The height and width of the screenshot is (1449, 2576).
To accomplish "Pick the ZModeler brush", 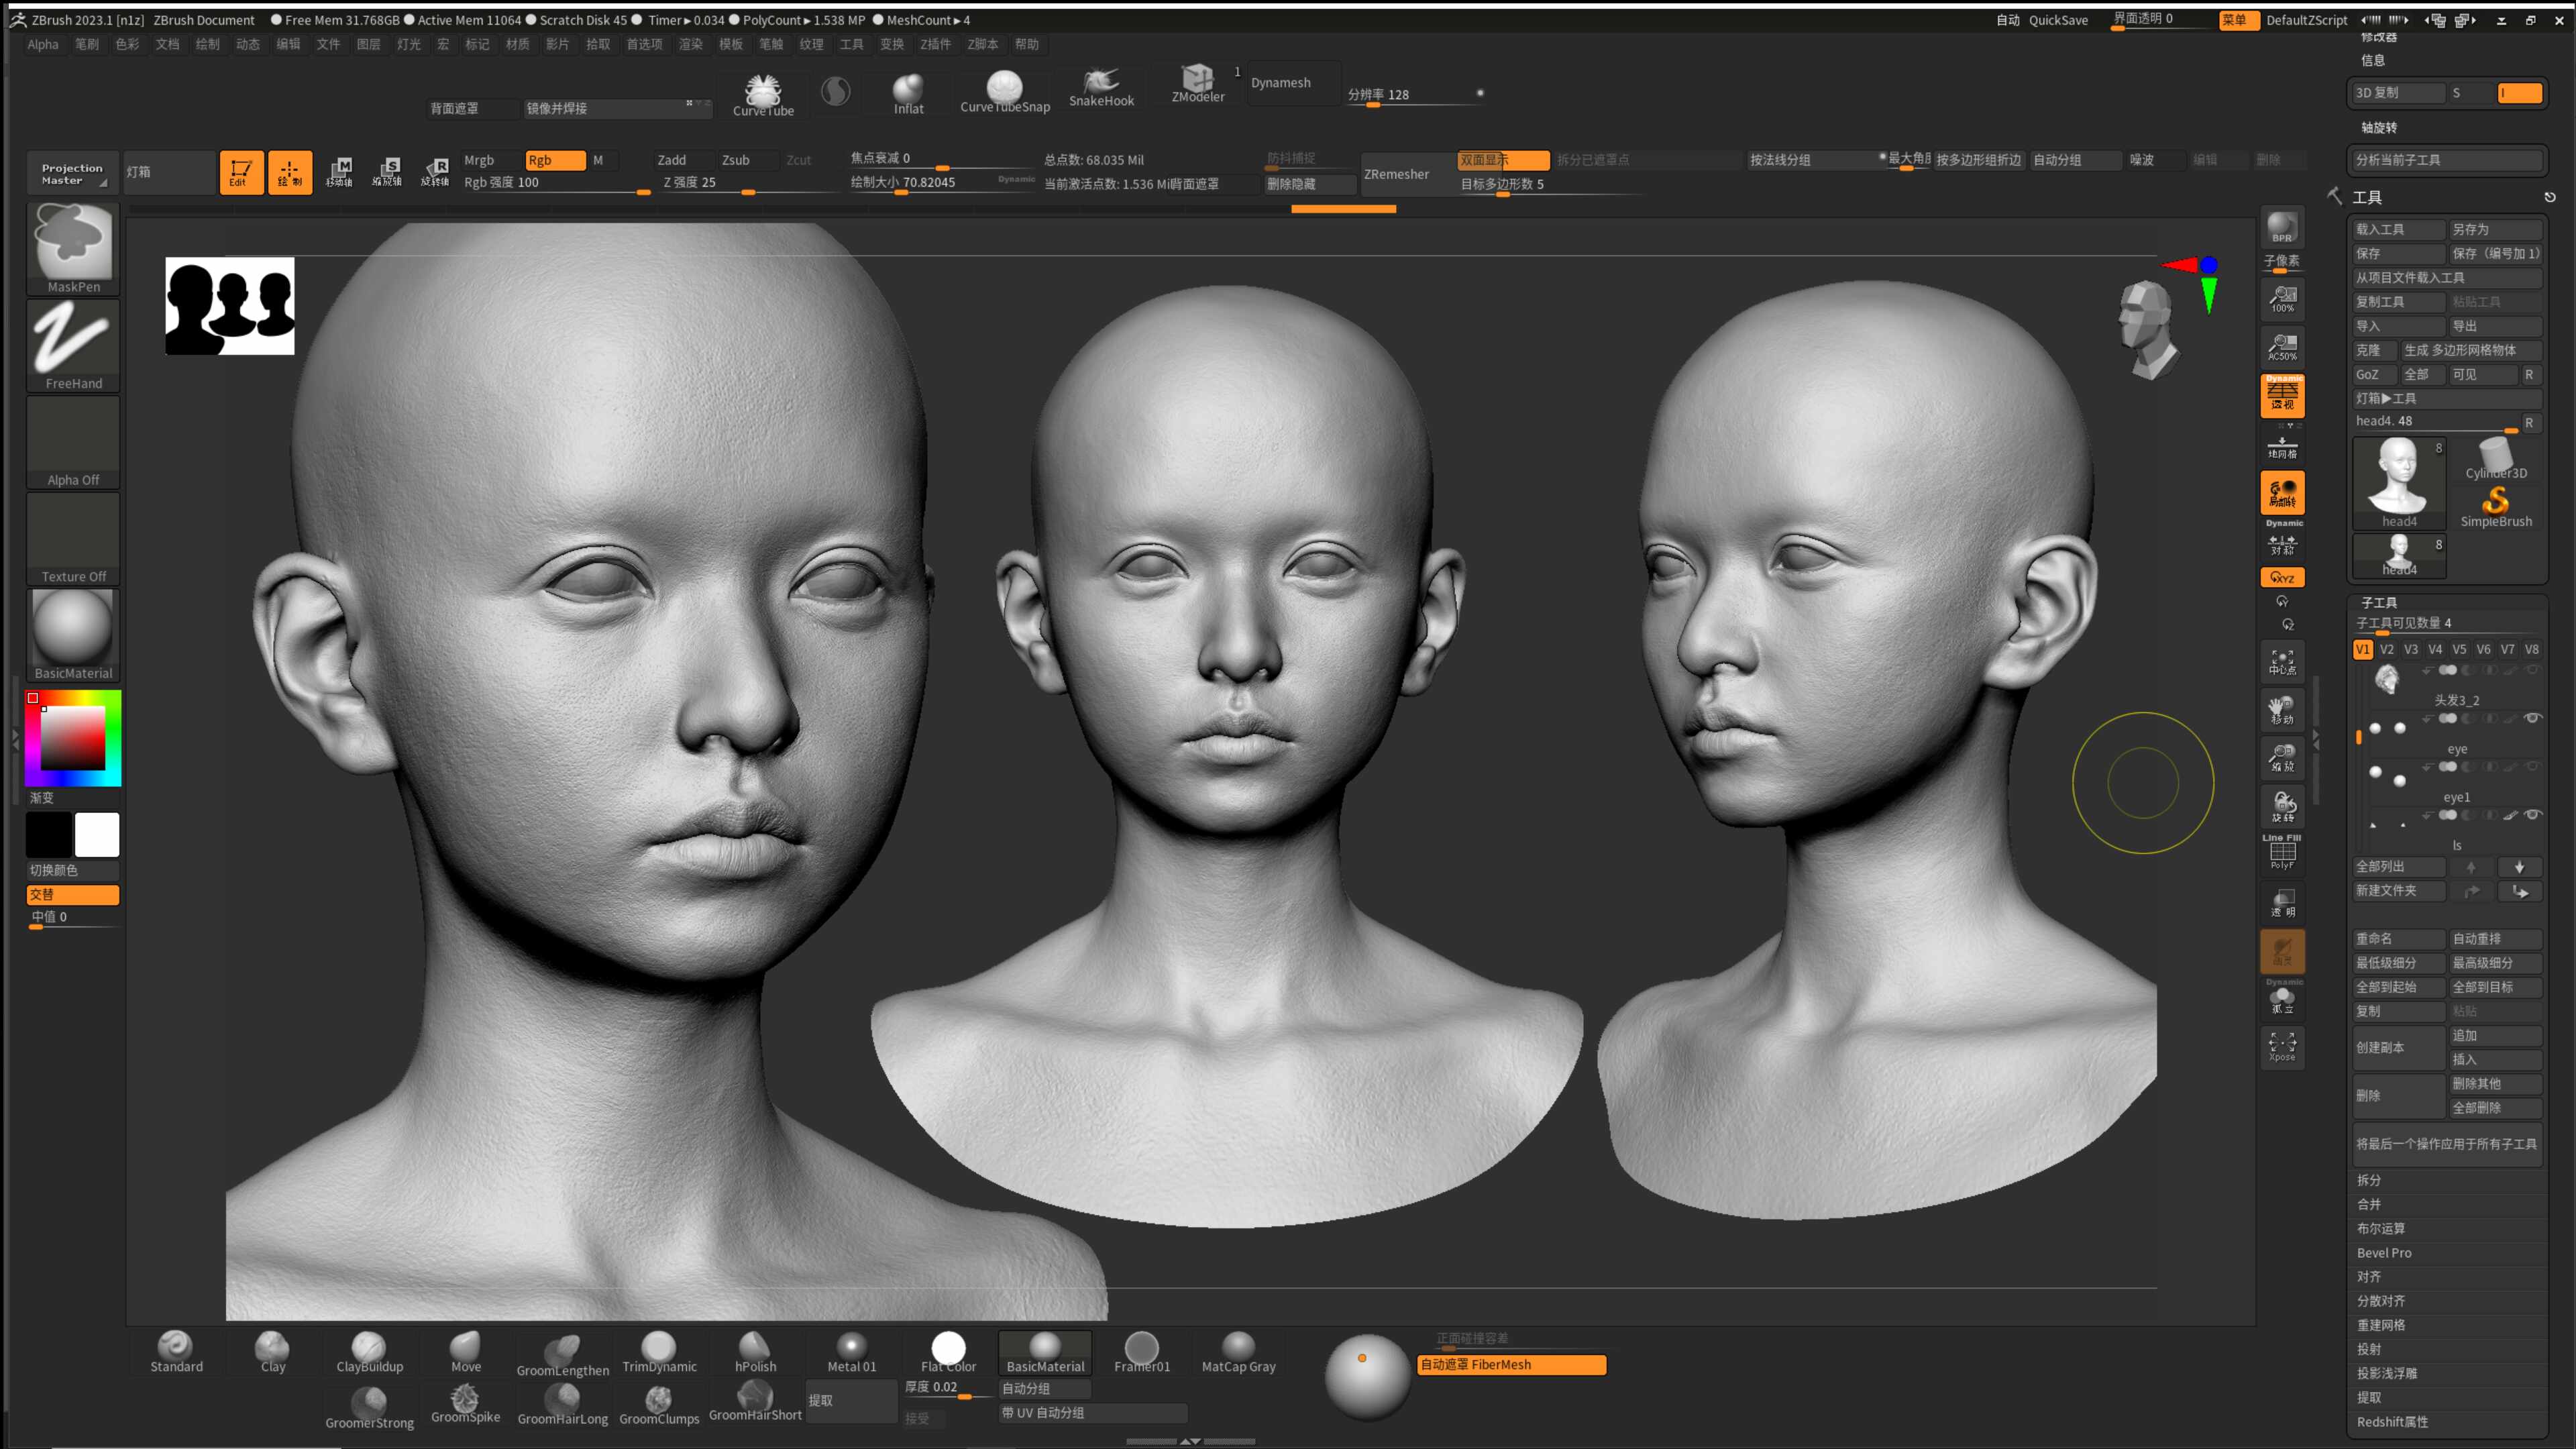I will click(x=1197, y=83).
